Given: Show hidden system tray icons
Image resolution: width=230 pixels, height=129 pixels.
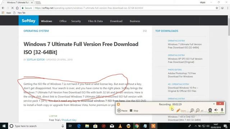Looking at the screenshot, I should [x=195, y=126].
